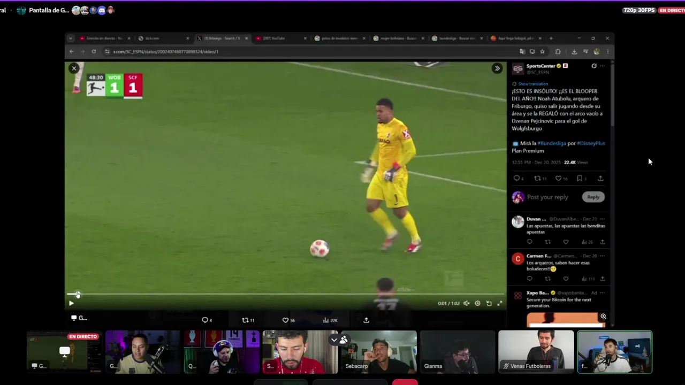Click the Grok icon in SportsCenter tweet header
The height and width of the screenshot is (385, 685).
tap(594, 66)
